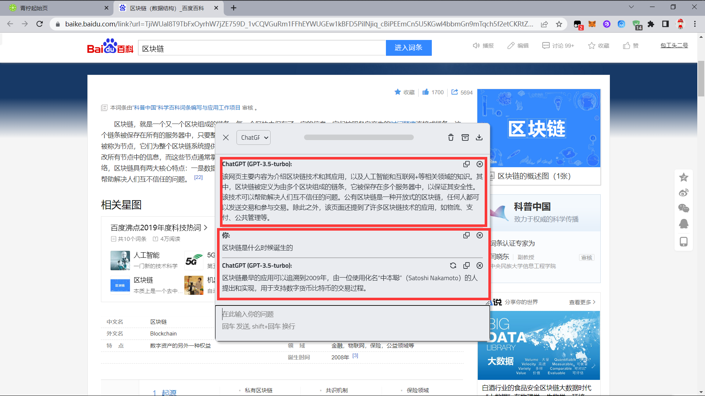Click the 区块链 related entry thumbnail

click(120, 285)
